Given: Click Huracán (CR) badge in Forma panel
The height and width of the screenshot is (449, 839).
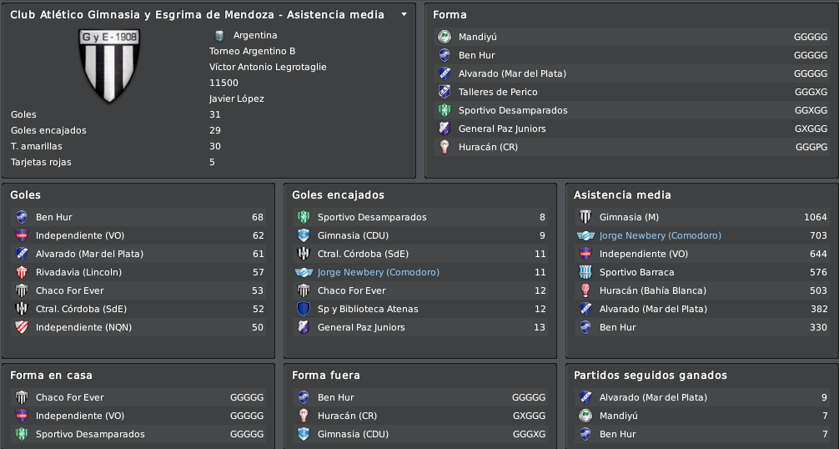Looking at the screenshot, I should tap(445, 147).
